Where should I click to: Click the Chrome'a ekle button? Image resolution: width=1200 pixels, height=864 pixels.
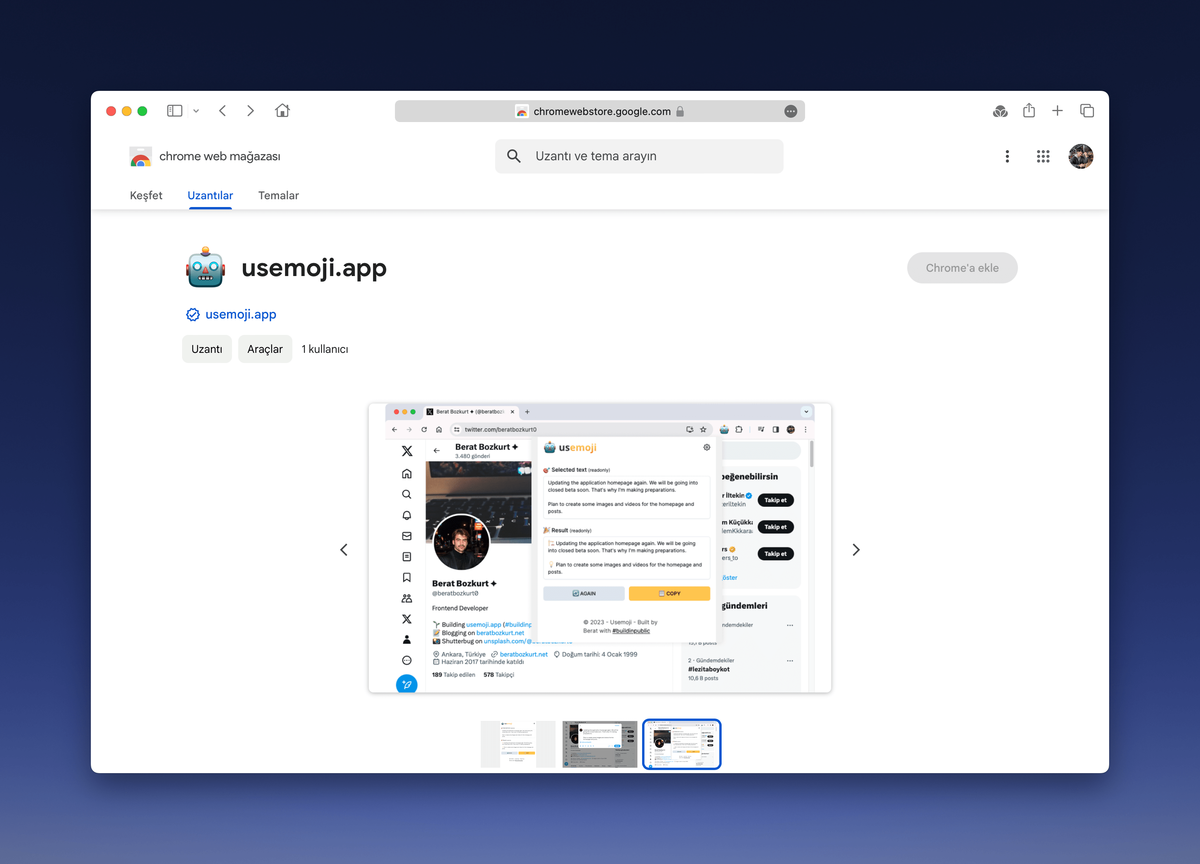tap(961, 268)
